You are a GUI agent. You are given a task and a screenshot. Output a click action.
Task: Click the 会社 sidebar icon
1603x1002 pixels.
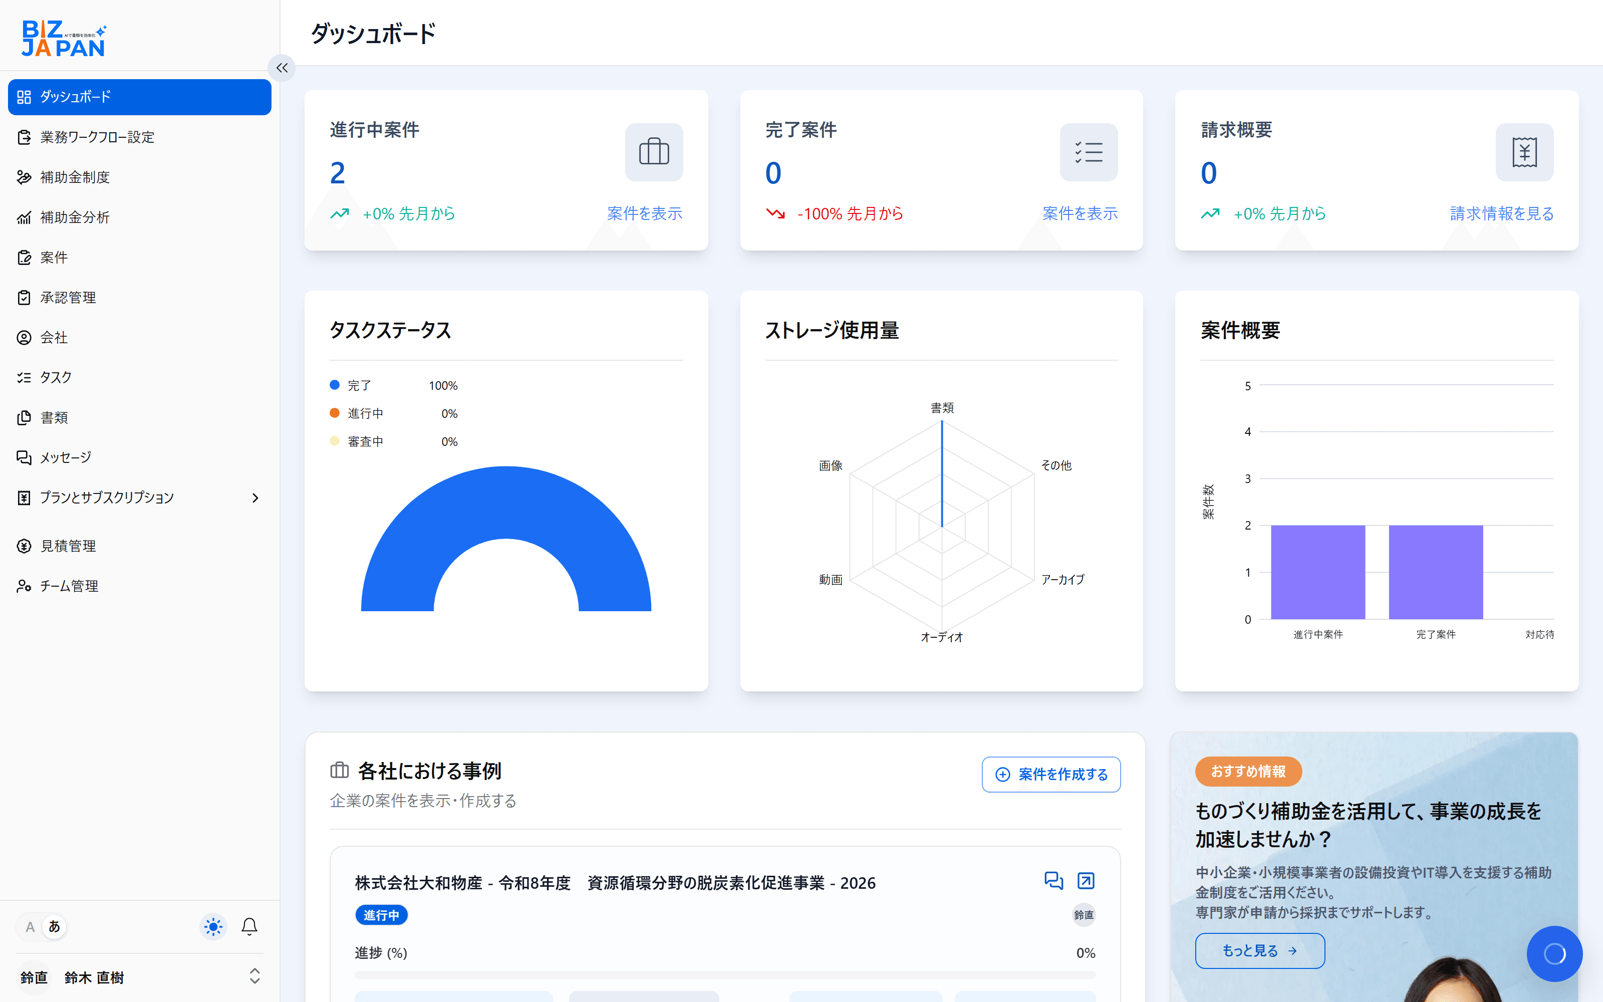point(24,337)
